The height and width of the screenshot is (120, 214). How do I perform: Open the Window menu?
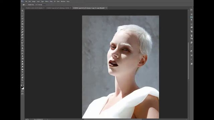click(x=63, y=1)
